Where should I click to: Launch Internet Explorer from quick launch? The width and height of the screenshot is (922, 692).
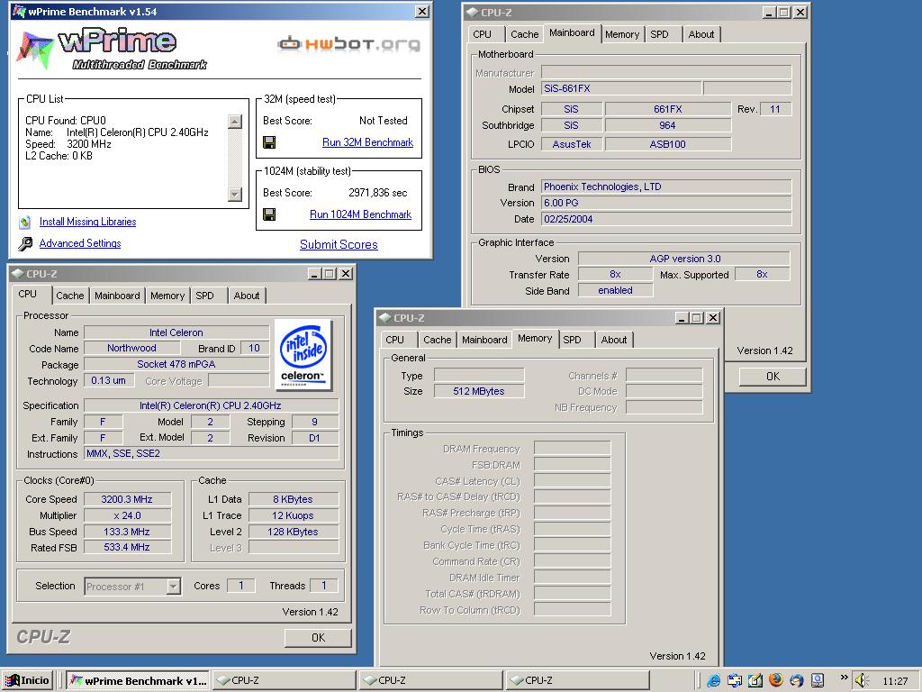tap(714, 681)
